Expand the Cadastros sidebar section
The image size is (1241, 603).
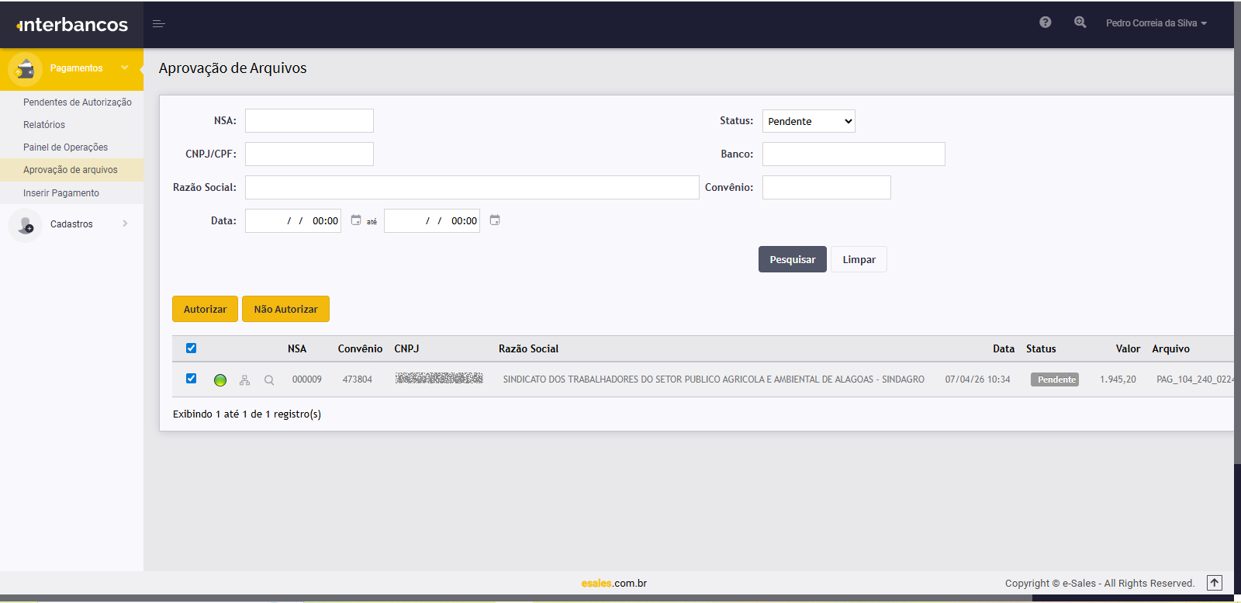pyautogui.click(x=71, y=224)
